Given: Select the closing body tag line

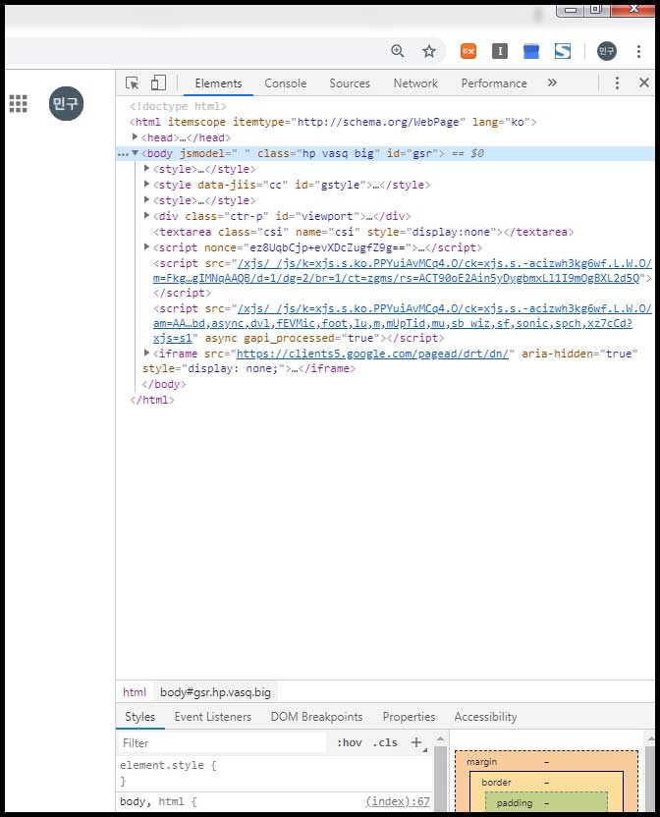Looking at the screenshot, I should point(164,385).
